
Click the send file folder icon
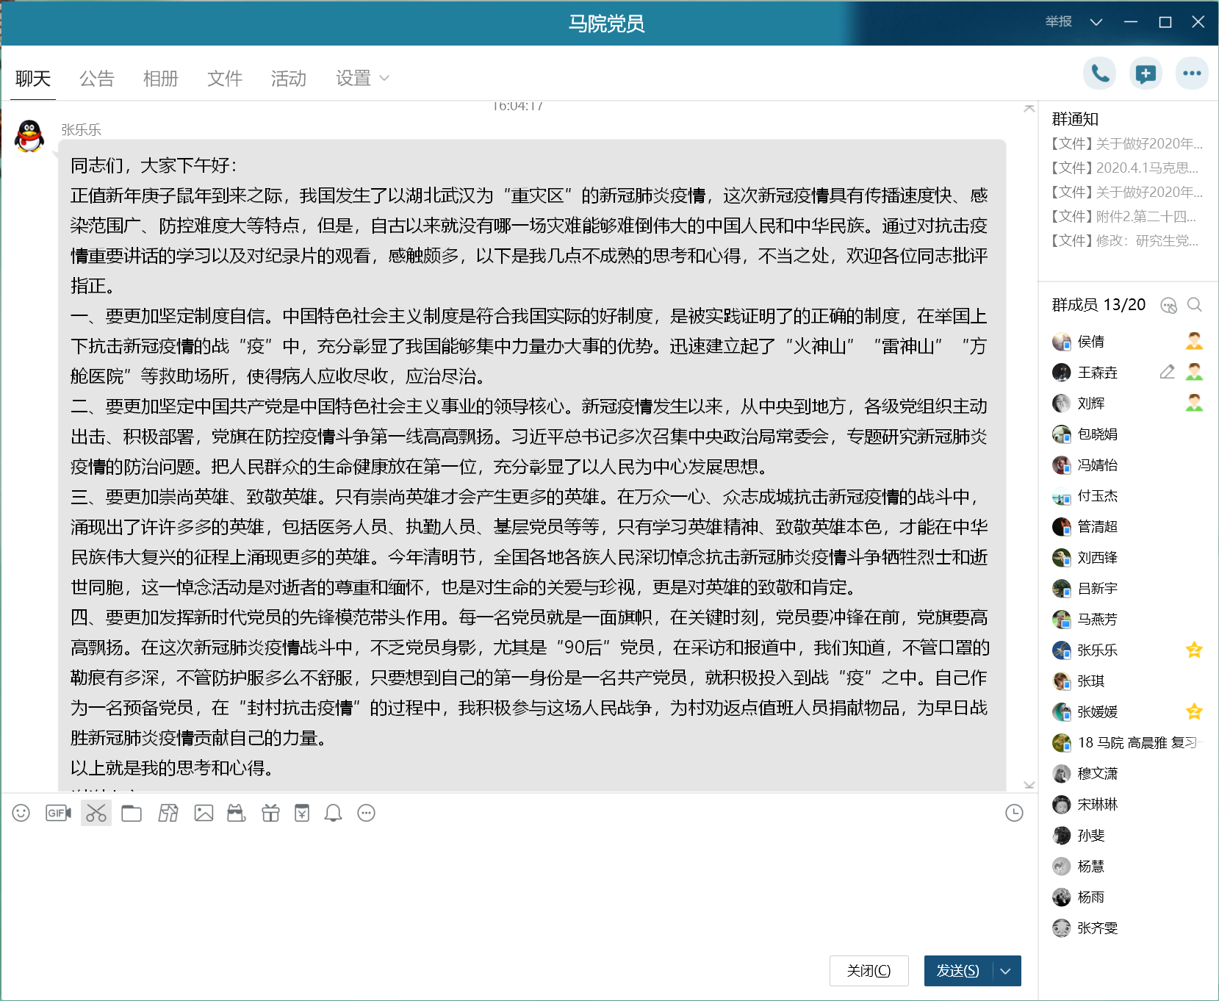tap(132, 813)
